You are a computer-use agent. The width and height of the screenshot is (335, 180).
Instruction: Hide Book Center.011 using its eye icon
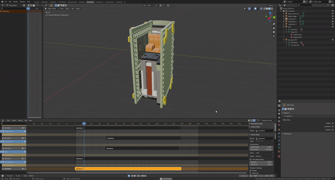pyautogui.click(x=332, y=14)
